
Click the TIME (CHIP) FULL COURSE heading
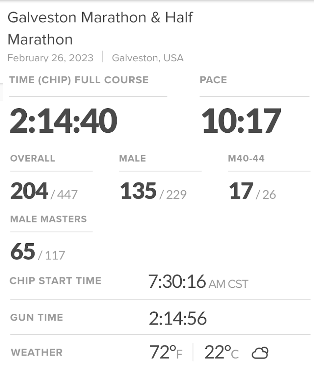click(79, 80)
